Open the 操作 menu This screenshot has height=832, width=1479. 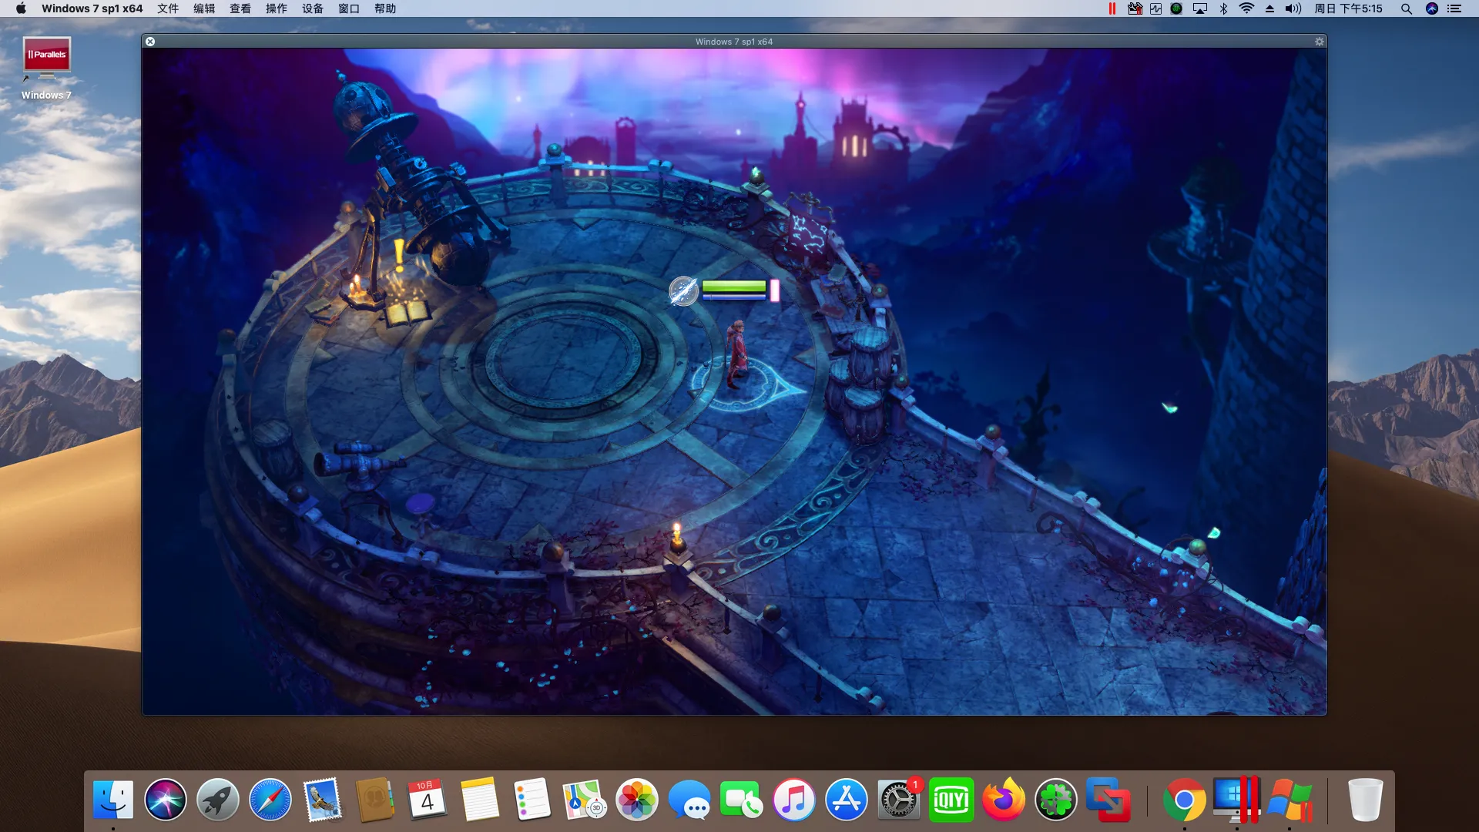(x=277, y=8)
